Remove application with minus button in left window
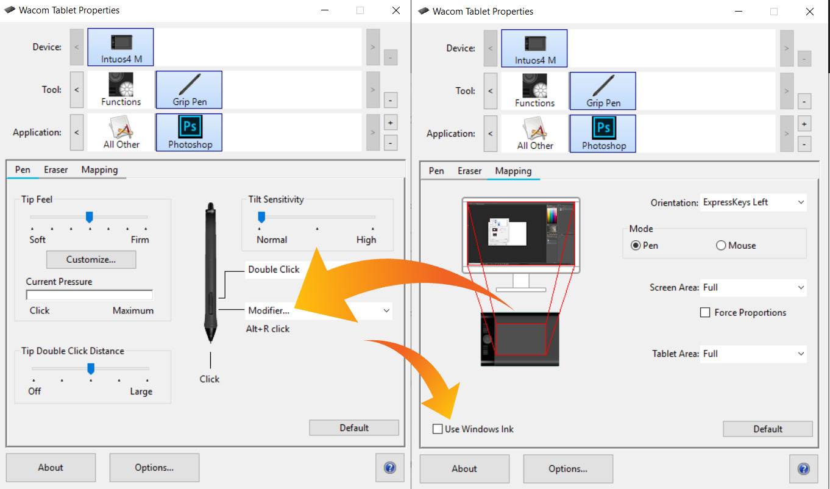 click(x=391, y=142)
